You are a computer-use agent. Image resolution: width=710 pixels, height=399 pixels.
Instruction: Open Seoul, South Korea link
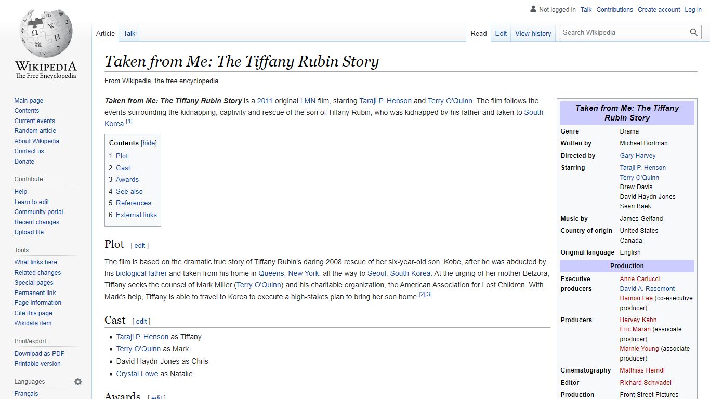pyautogui.click(x=399, y=273)
